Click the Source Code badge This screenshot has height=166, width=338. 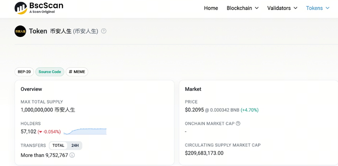pos(50,72)
